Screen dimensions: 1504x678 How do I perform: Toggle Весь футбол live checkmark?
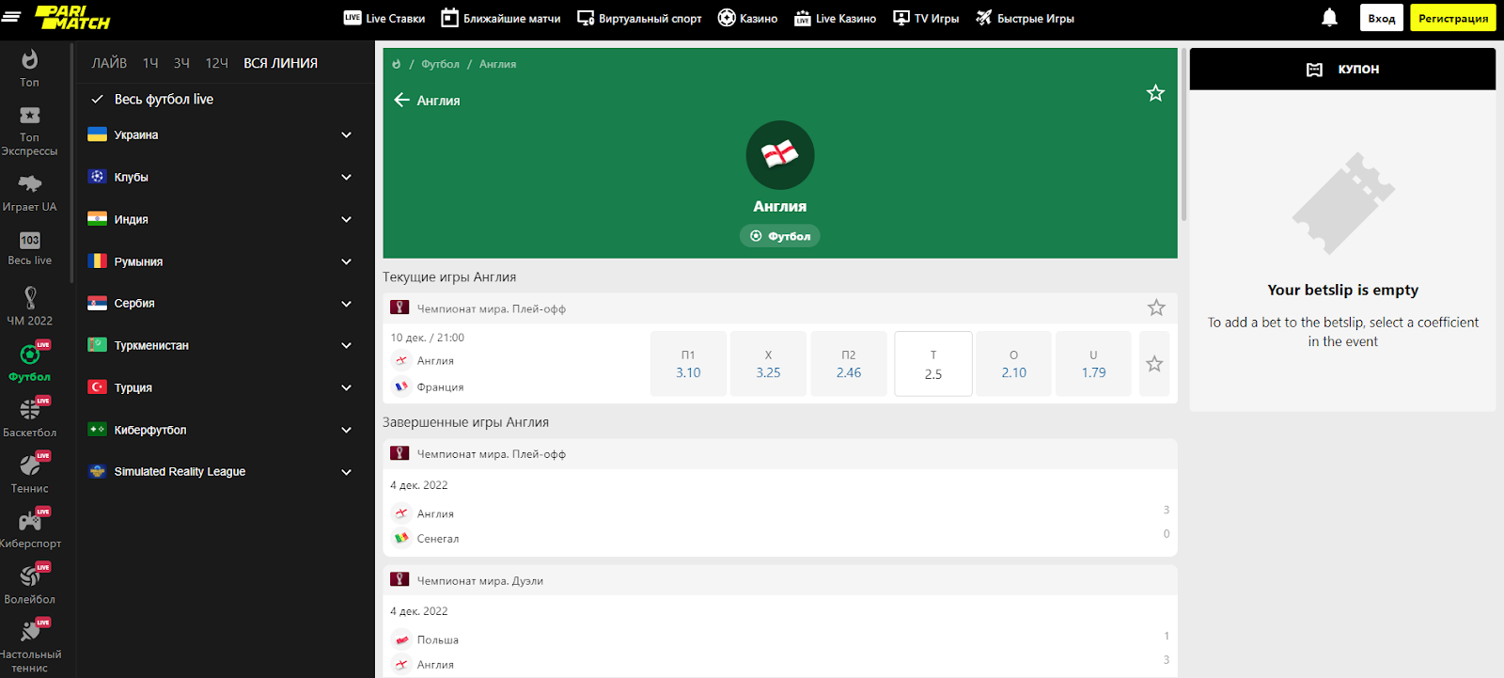tap(97, 99)
